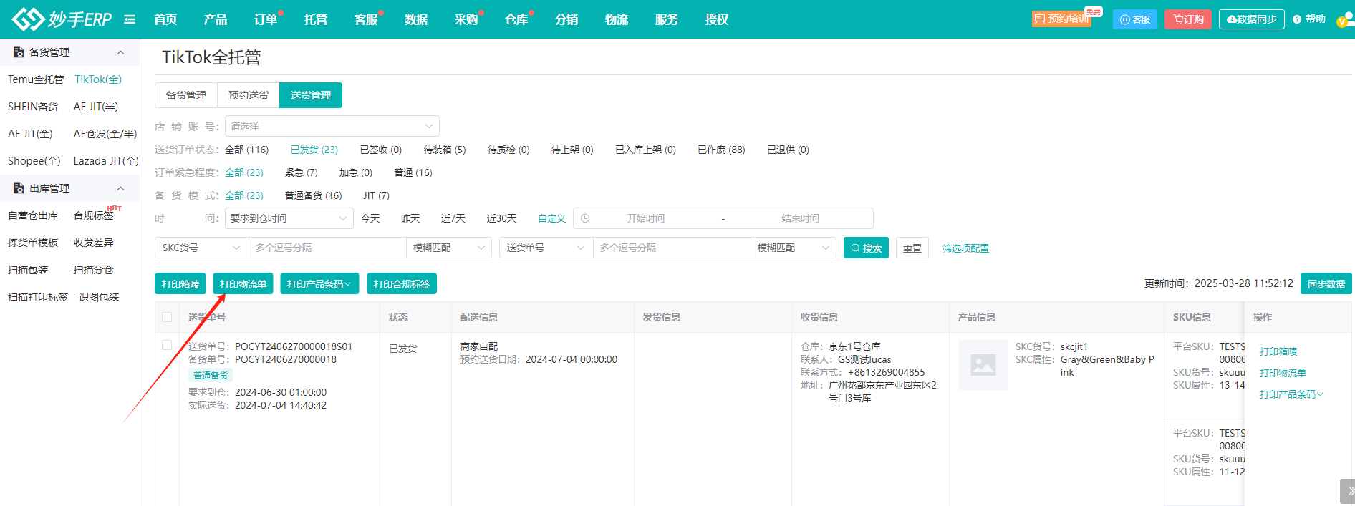
Task: Click the 数据同步 cloud button
Action: pyautogui.click(x=1252, y=19)
